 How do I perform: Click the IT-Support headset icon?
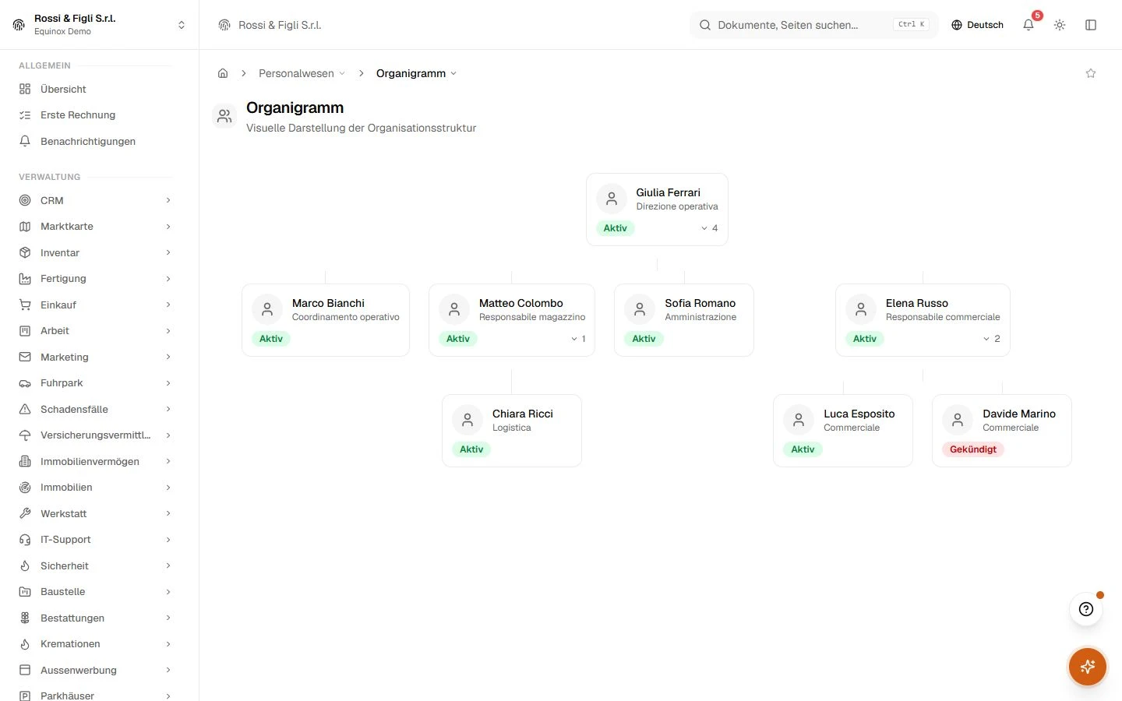coord(25,540)
